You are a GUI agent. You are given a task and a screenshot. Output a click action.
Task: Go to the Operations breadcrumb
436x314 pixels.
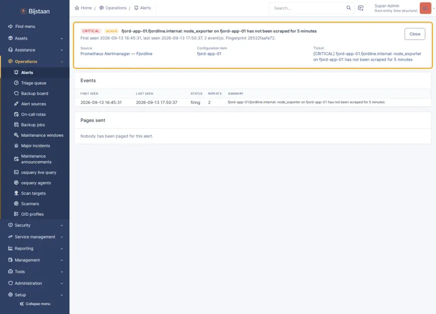pyautogui.click(x=113, y=8)
